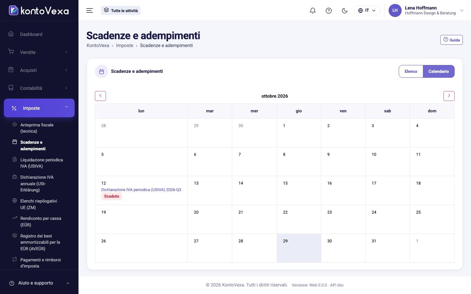This screenshot has height=294, width=471.
Task: Expand the Vendite submenu chevron
Action: 66,52
